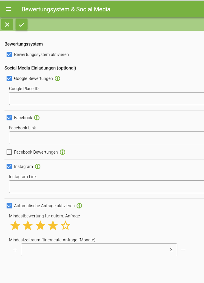The height and width of the screenshot is (283, 204).
Task: Decrease months with the minus button
Action: [x=183, y=250]
